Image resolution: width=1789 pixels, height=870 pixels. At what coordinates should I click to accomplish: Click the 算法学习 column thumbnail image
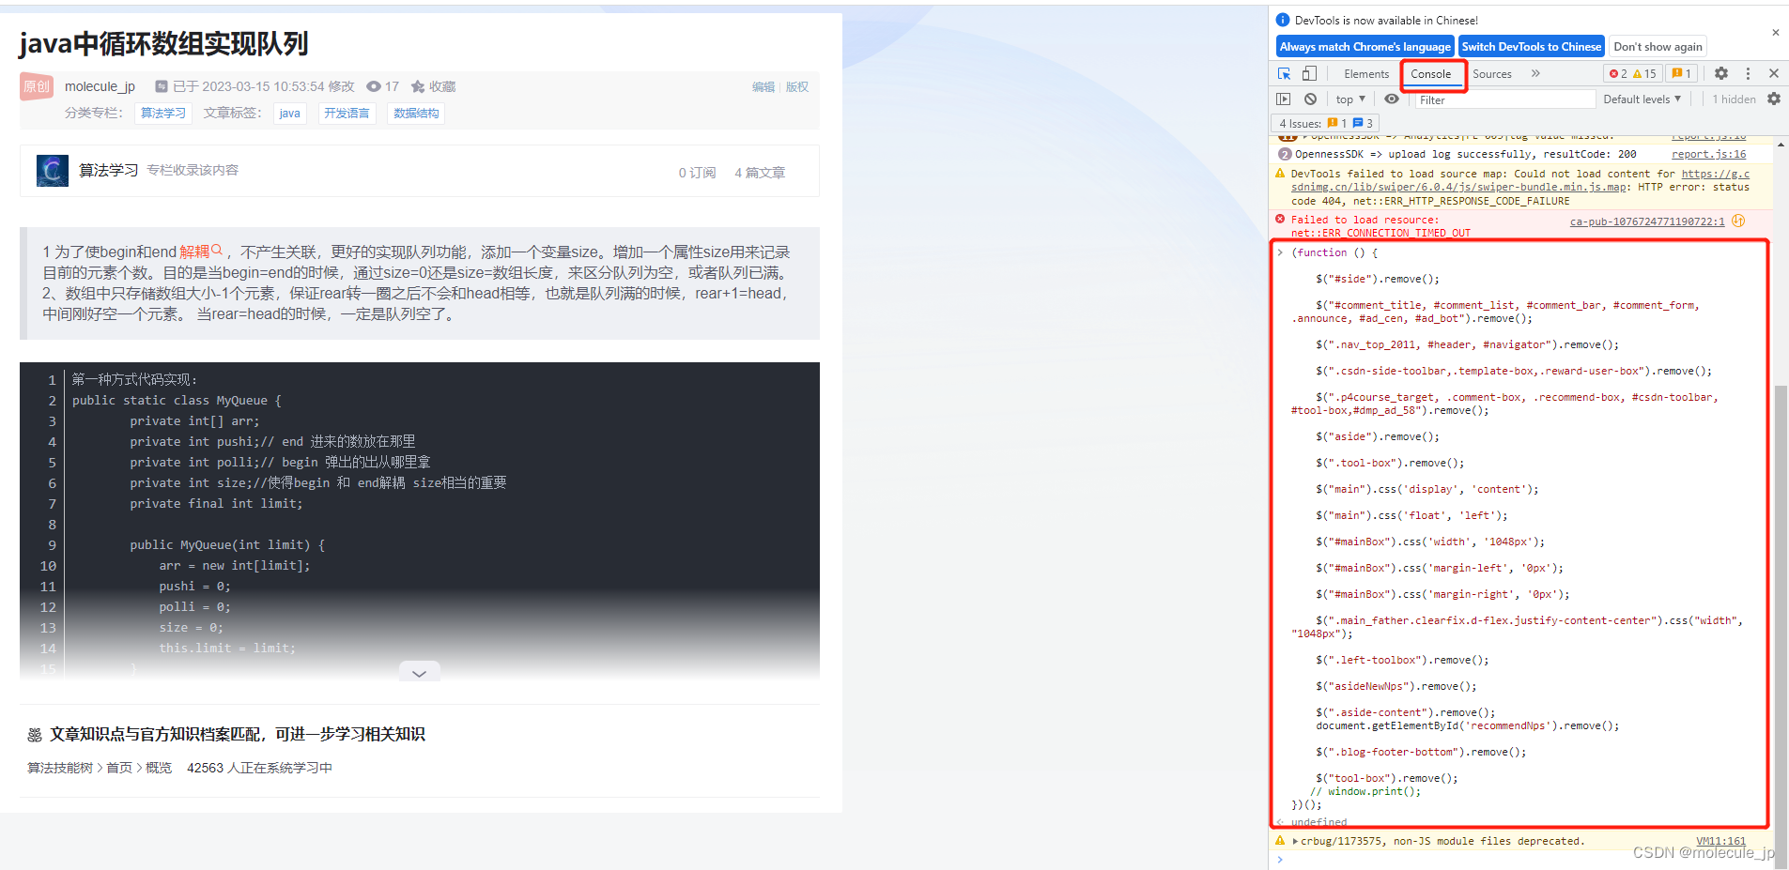point(53,171)
